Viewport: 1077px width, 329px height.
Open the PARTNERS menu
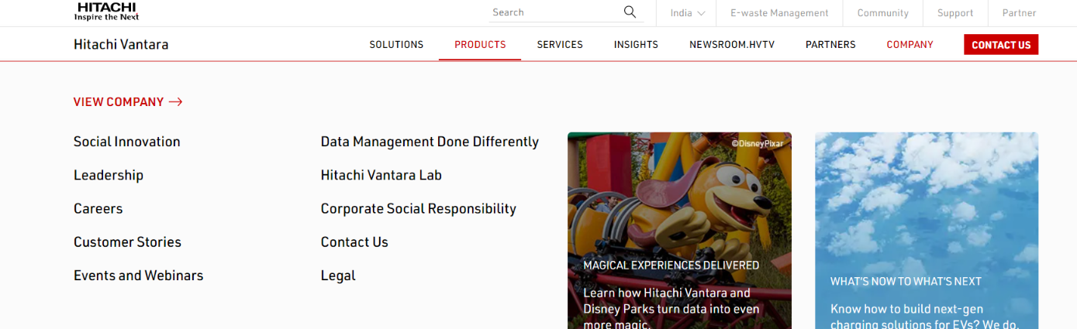point(830,45)
